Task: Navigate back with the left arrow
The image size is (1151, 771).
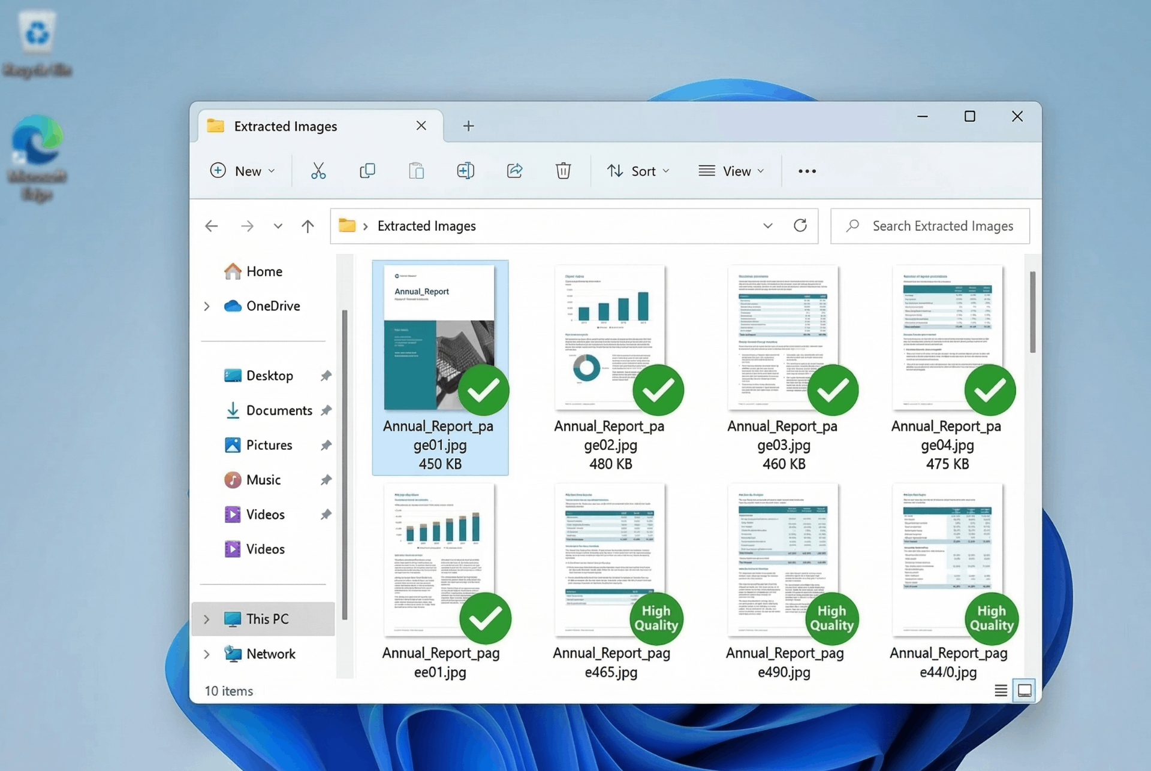Action: click(211, 226)
